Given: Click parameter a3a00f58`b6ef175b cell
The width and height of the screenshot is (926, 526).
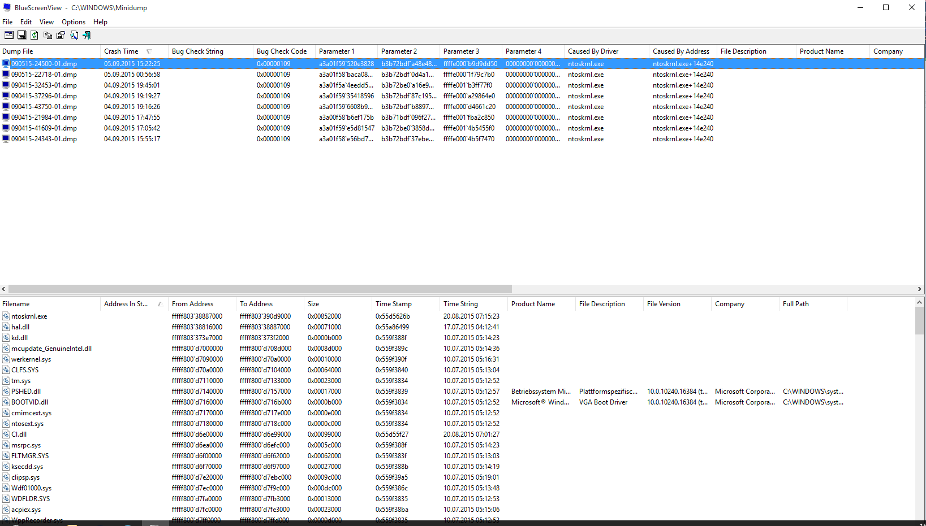Looking at the screenshot, I should 346,118.
